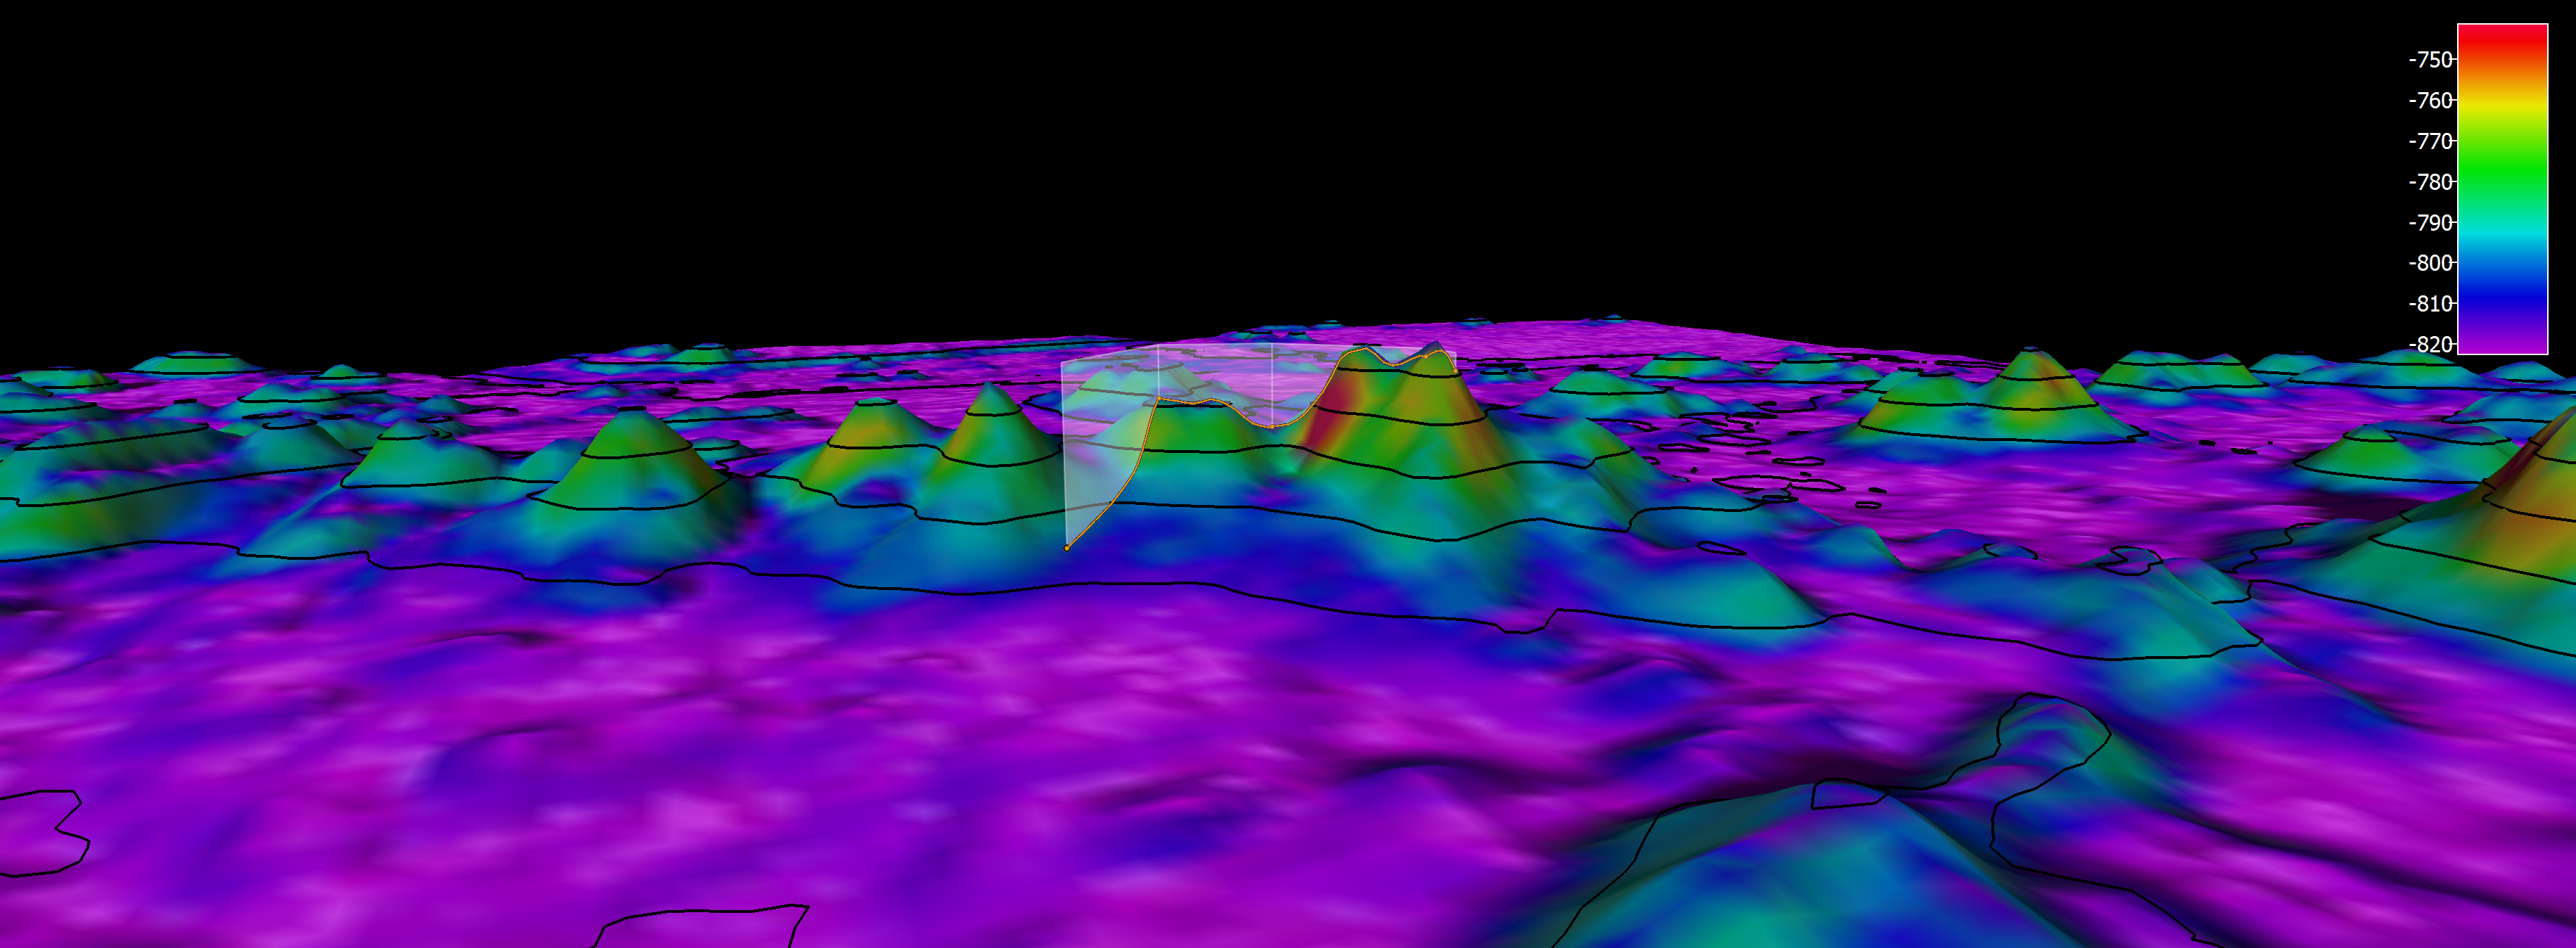This screenshot has width=2576, height=948.
Task: Click the -760 legend value
Action: pyautogui.click(x=2430, y=101)
